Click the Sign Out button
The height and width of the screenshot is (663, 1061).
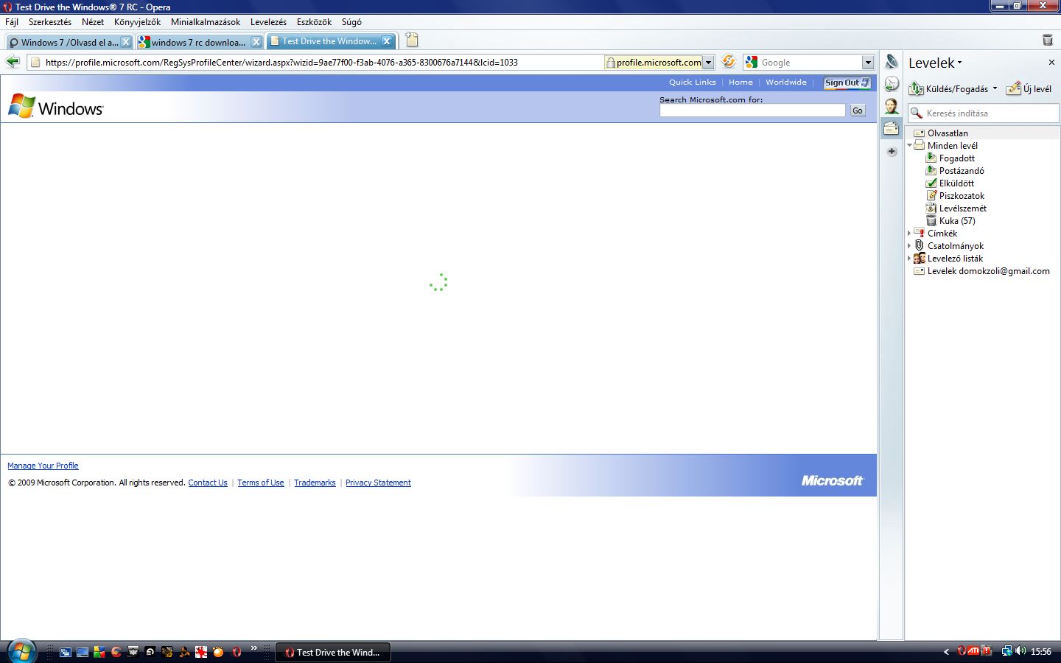pyautogui.click(x=847, y=83)
